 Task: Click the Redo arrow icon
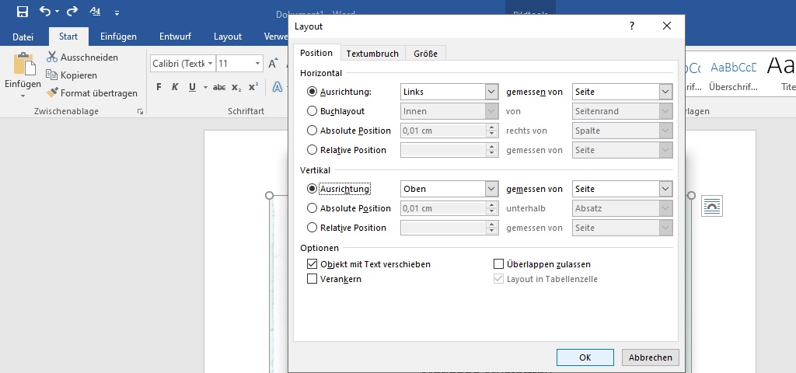tap(72, 12)
